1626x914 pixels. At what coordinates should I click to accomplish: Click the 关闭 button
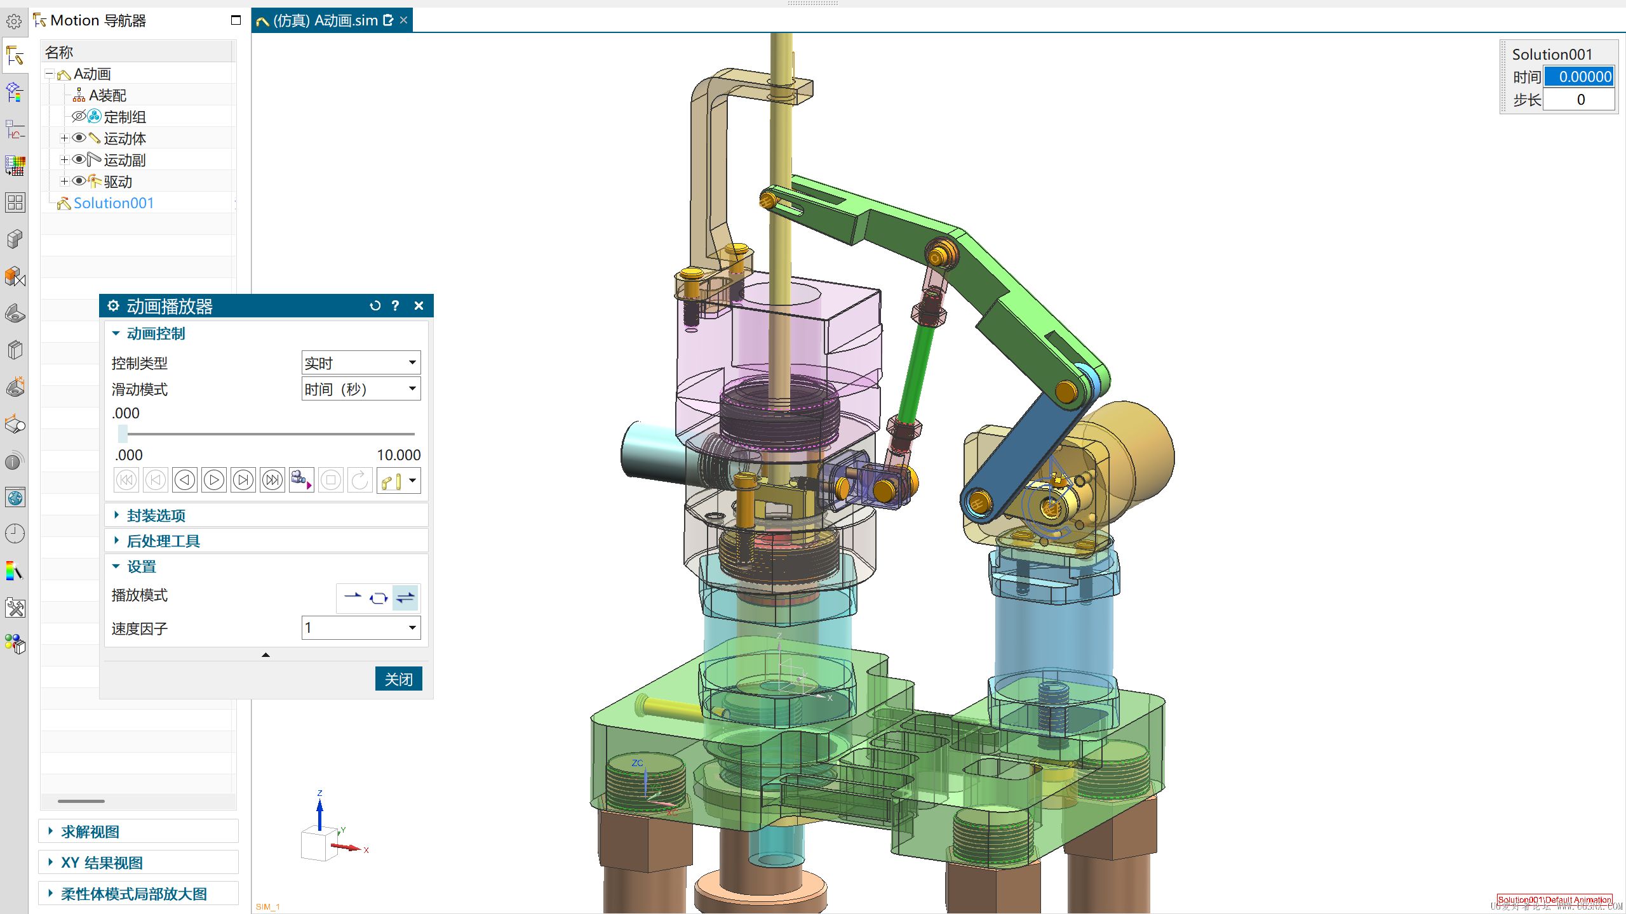pos(398,679)
